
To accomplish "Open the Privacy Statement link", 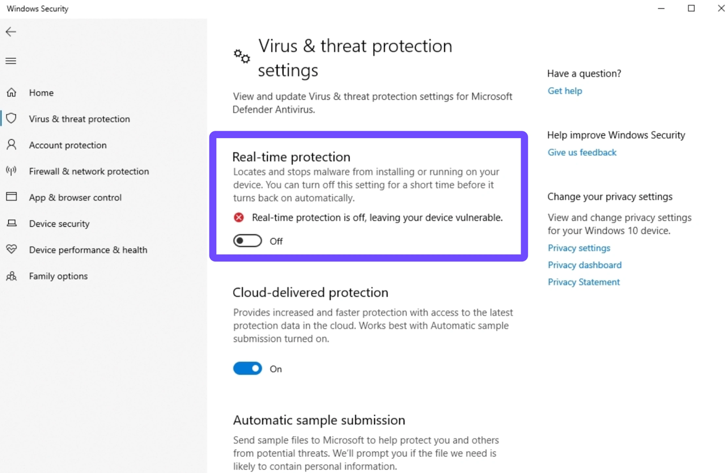I will pos(583,282).
